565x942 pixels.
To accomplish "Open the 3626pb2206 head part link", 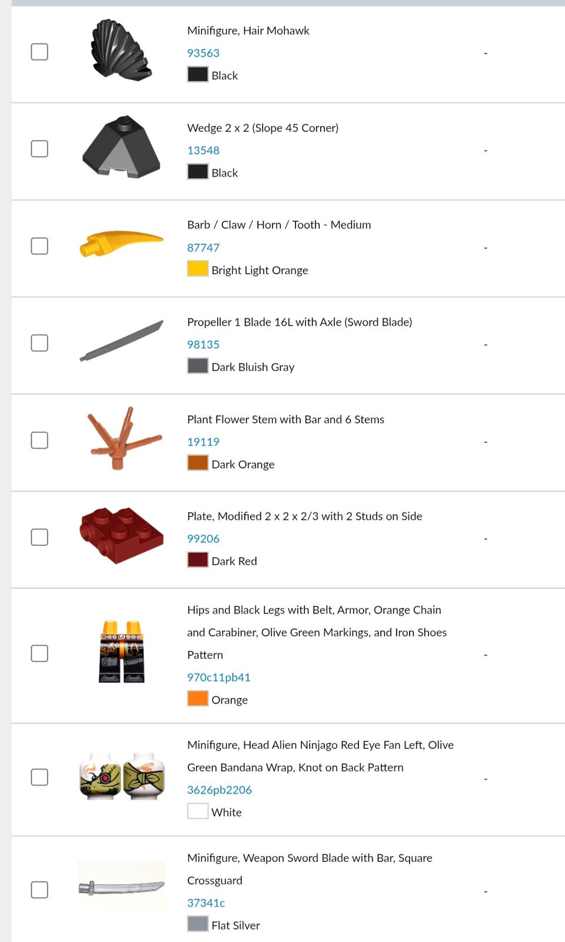I will pos(219,790).
